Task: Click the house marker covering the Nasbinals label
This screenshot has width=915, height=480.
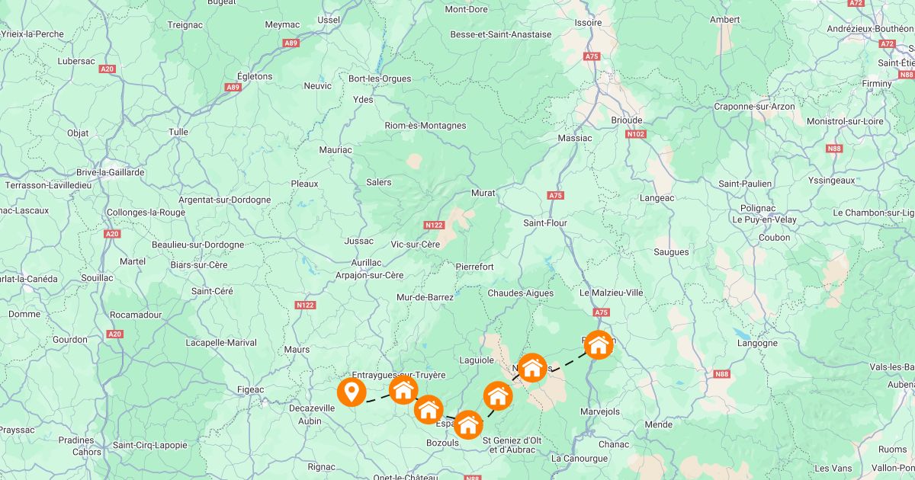Action: (532, 368)
